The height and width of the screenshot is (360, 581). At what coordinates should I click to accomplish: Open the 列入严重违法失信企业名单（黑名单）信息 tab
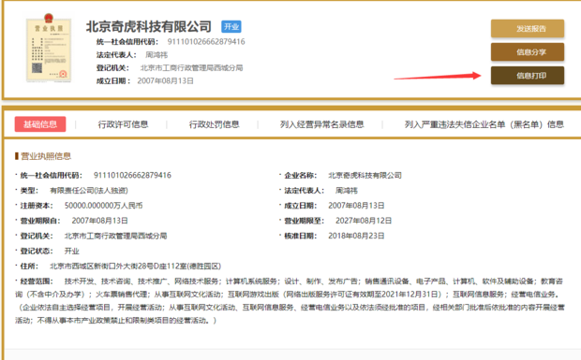tap(484, 124)
